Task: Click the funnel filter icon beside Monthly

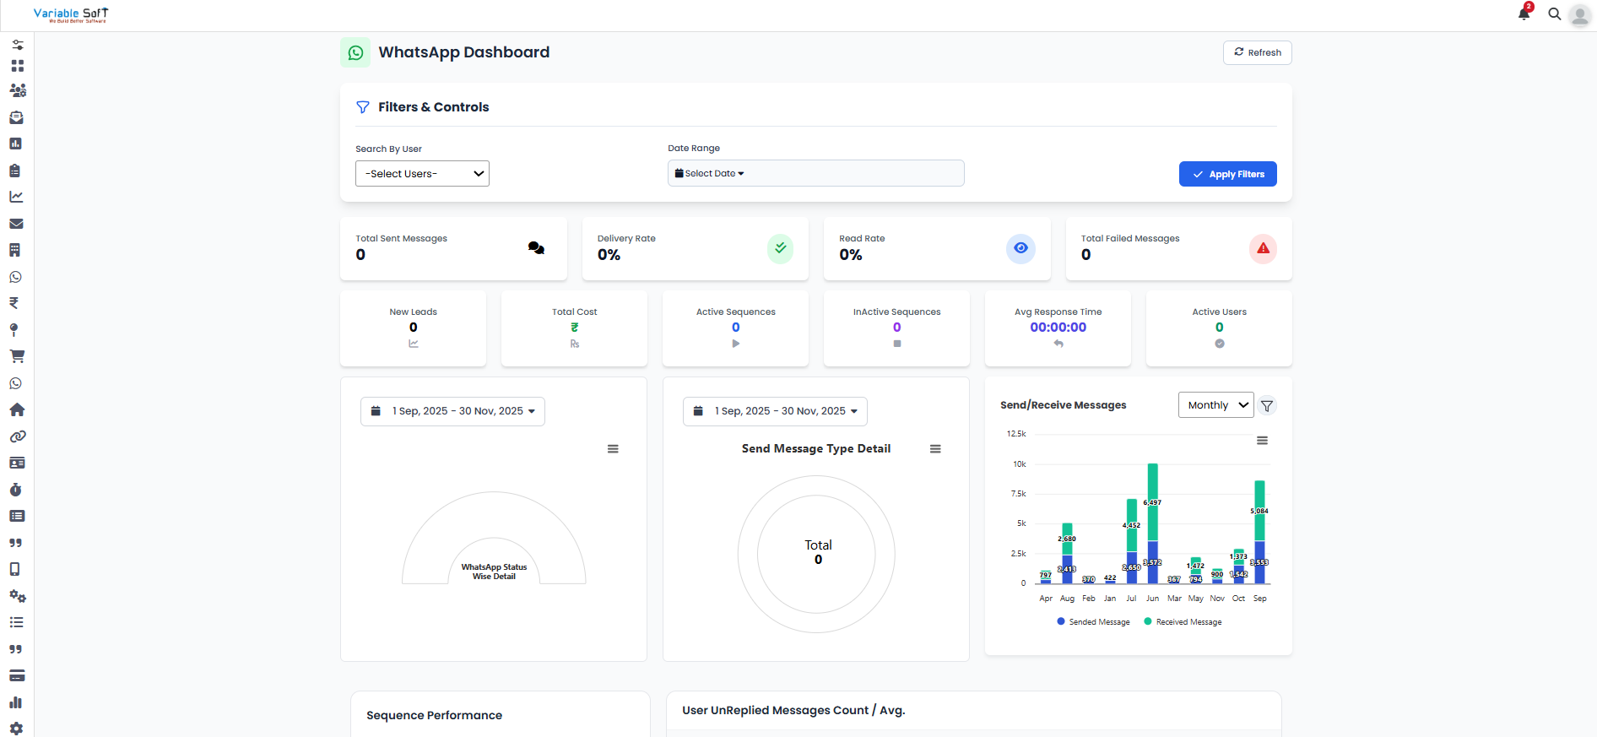Action: point(1267,406)
